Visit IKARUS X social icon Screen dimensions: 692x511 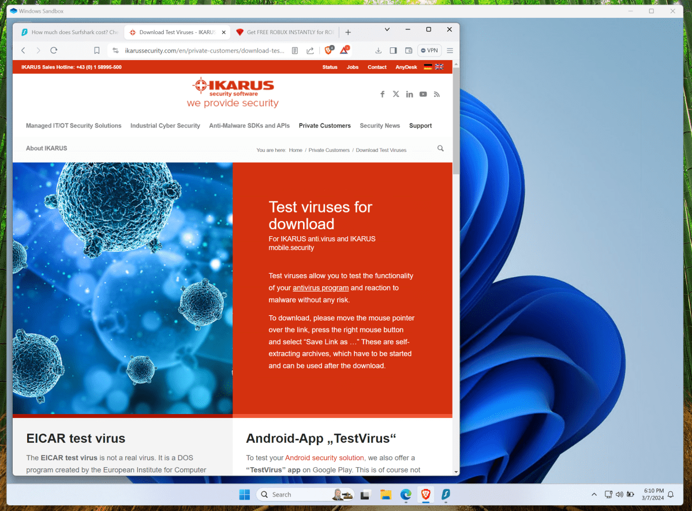(x=396, y=94)
